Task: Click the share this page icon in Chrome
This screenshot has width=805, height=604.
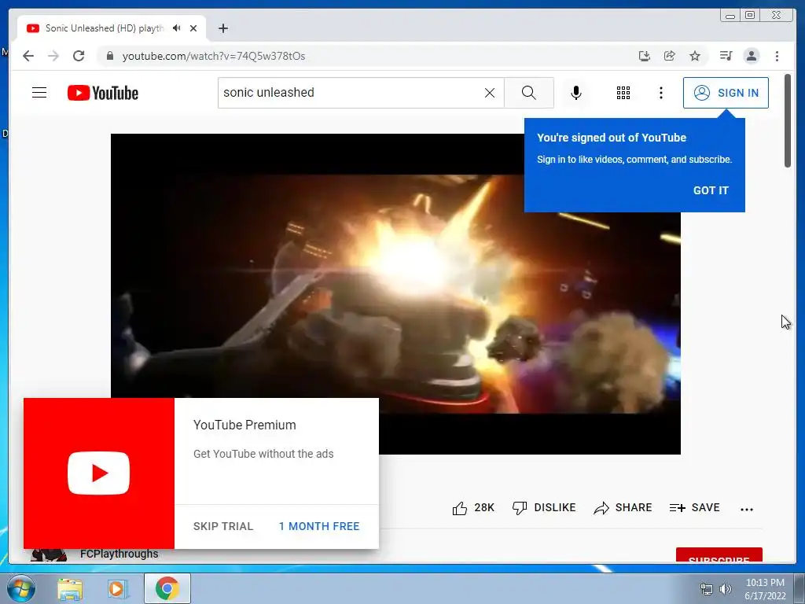Action: point(670,56)
